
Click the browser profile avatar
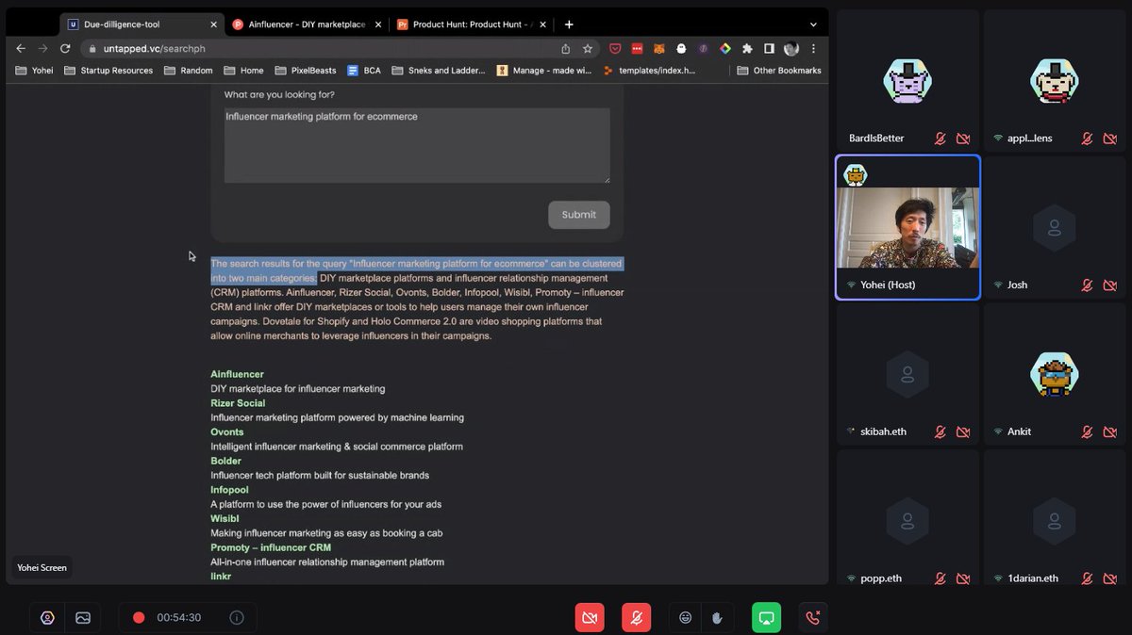pos(791,48)
